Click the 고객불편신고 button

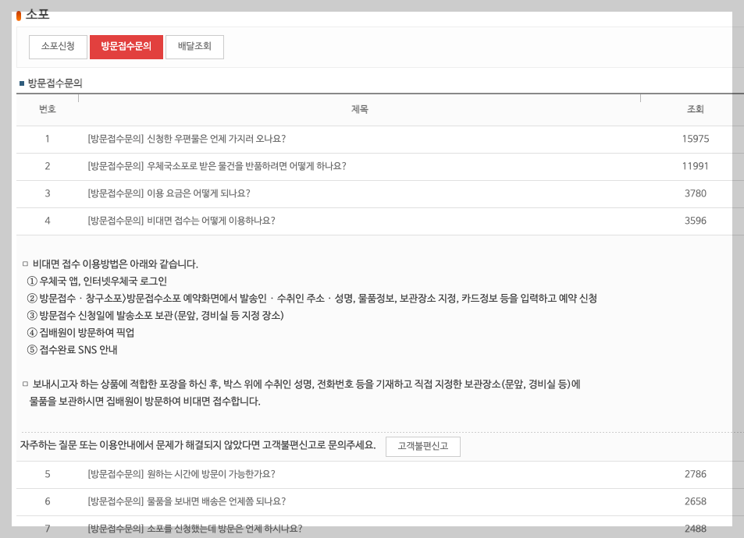[x=422, y=446]
